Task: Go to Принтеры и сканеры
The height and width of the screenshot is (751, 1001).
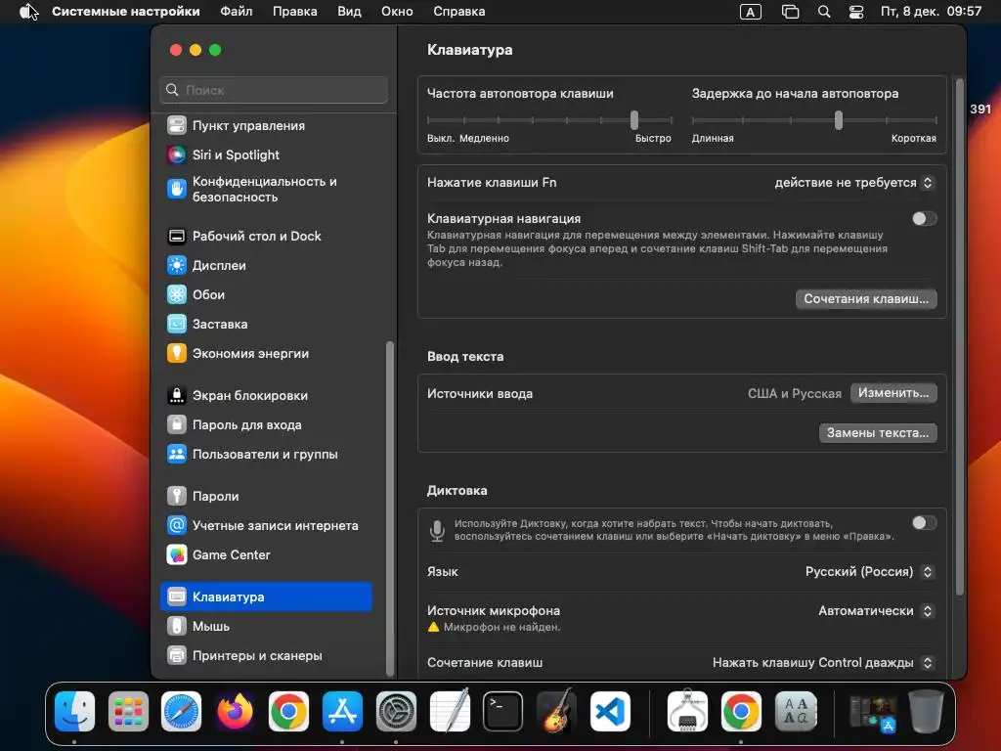Action: point(266,655)
